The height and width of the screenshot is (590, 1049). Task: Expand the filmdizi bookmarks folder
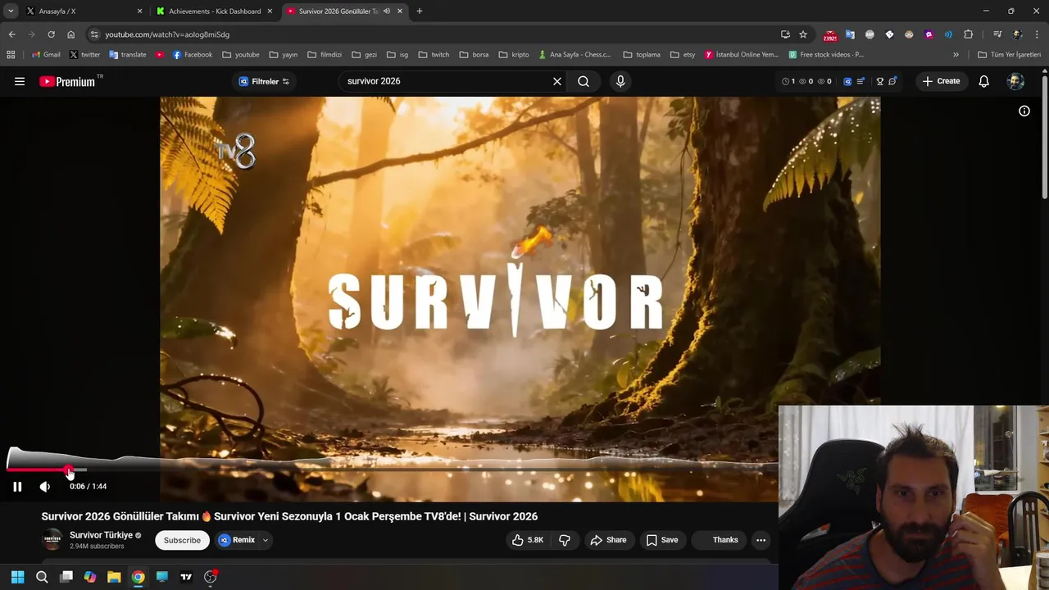tap(325, 55)
